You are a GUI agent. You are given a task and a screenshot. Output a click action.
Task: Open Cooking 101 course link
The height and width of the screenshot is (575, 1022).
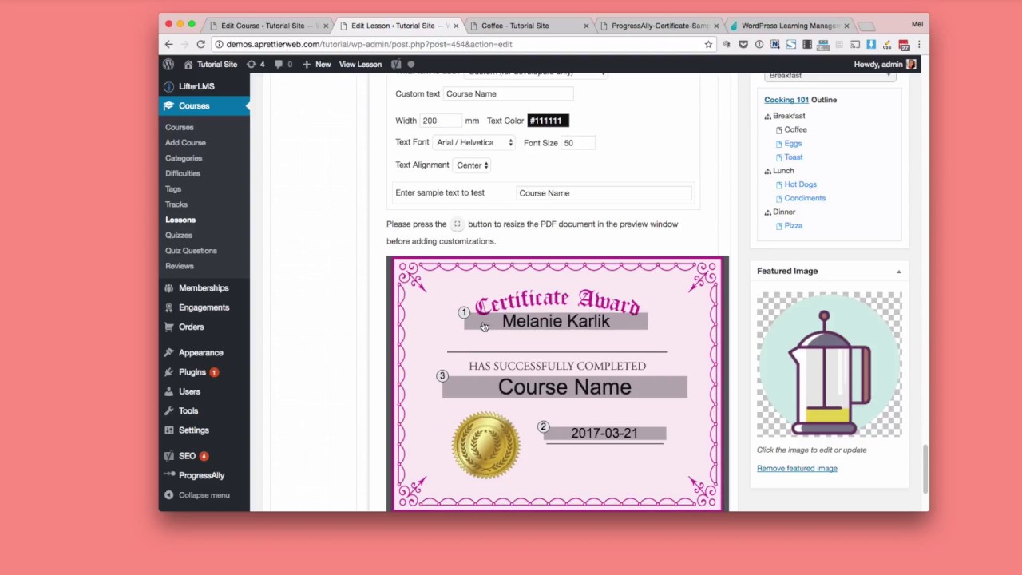(786, 100)
